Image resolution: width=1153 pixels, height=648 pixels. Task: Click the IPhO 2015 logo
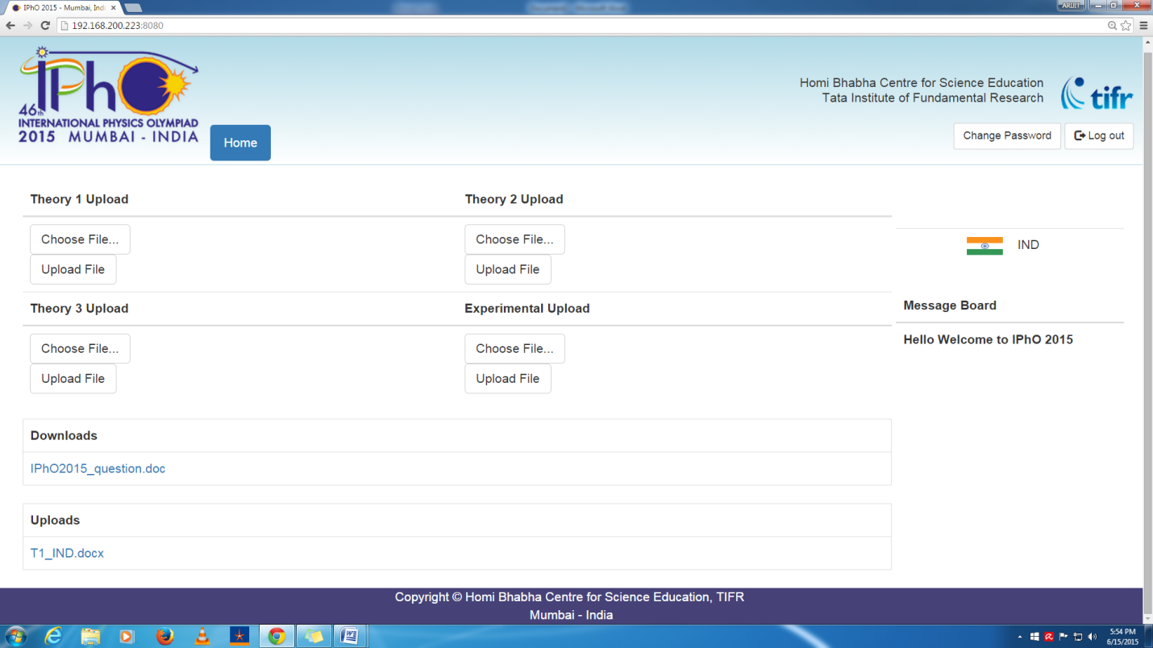pos(109,95)
